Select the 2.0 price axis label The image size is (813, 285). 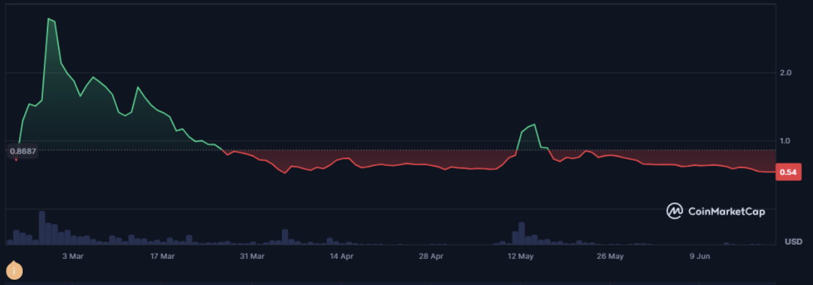point(786,73)
